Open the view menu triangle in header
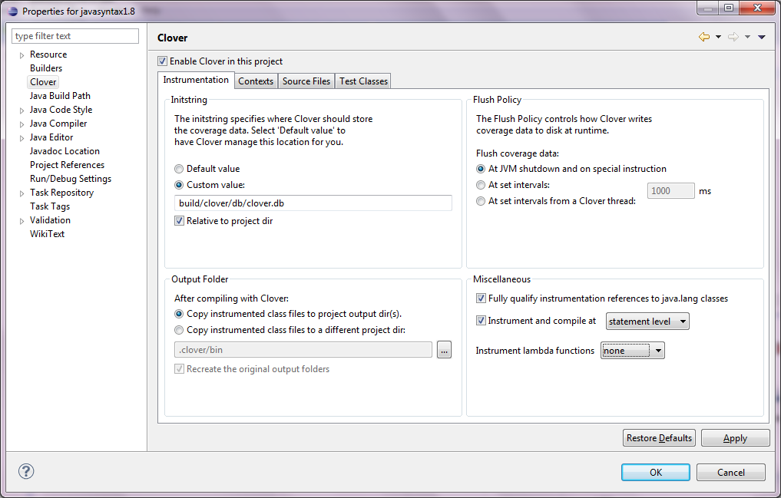Image resolution: width=781 pixels, height=498 pixels. [x=762, y=37]
